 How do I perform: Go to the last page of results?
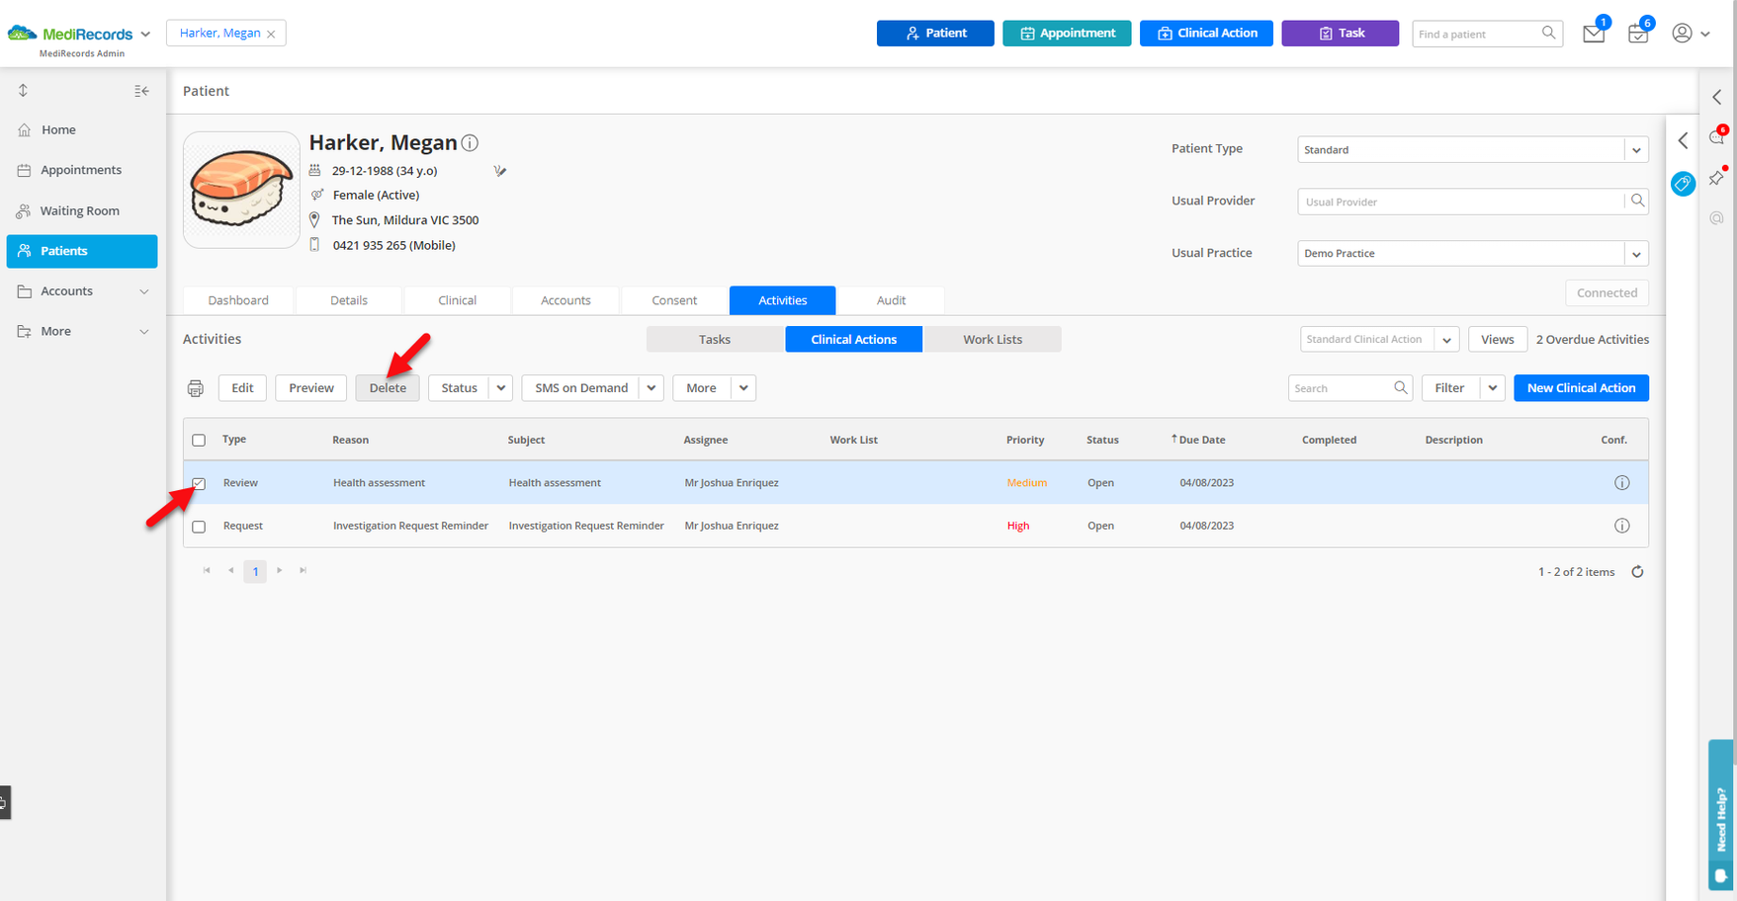(304, 570)
